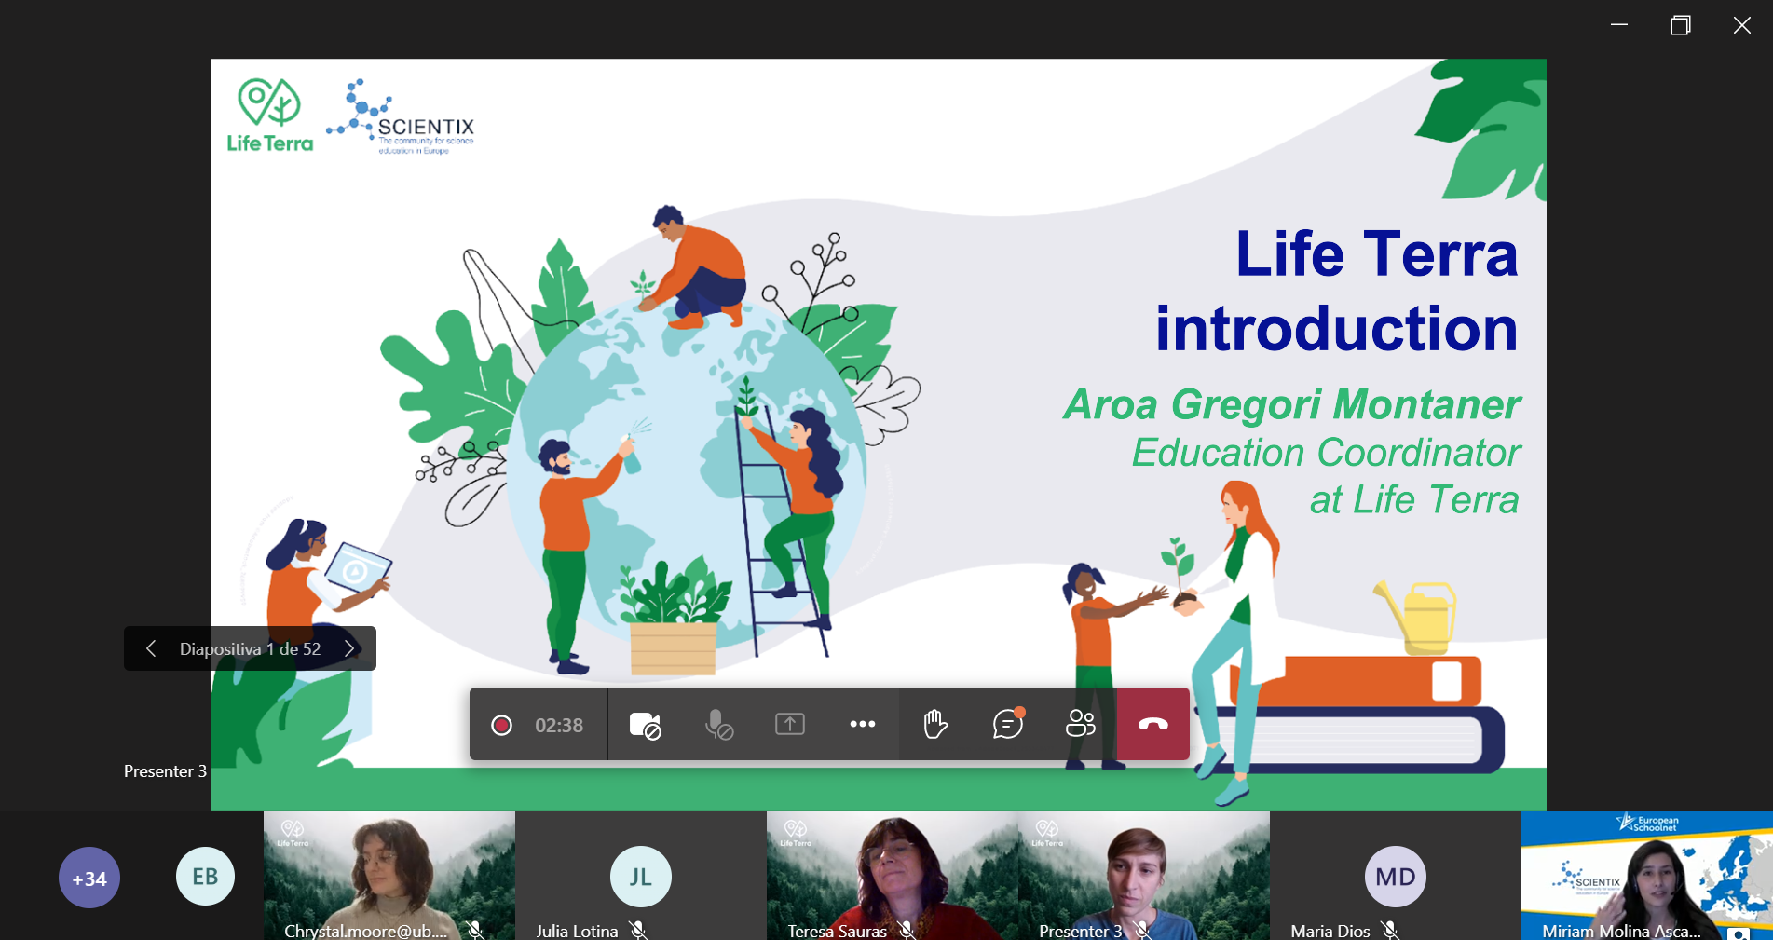
Task: Click the Life Terra introduction slide title
Action: click(1337, 291)
